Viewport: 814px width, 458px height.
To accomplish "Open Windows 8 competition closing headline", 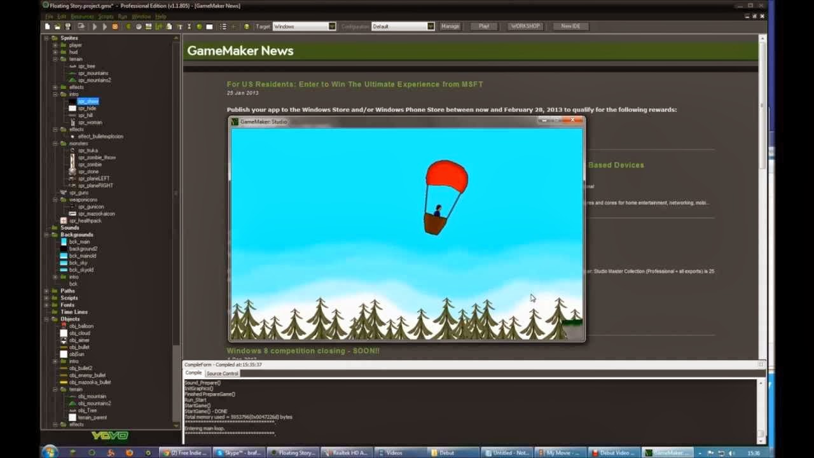I will [x=303, y=350].
